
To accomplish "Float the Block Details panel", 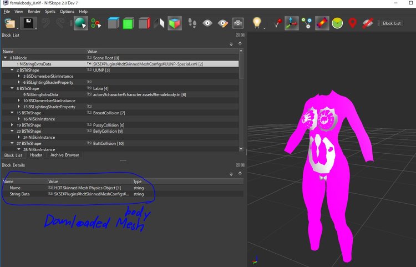I will [238, 165].
